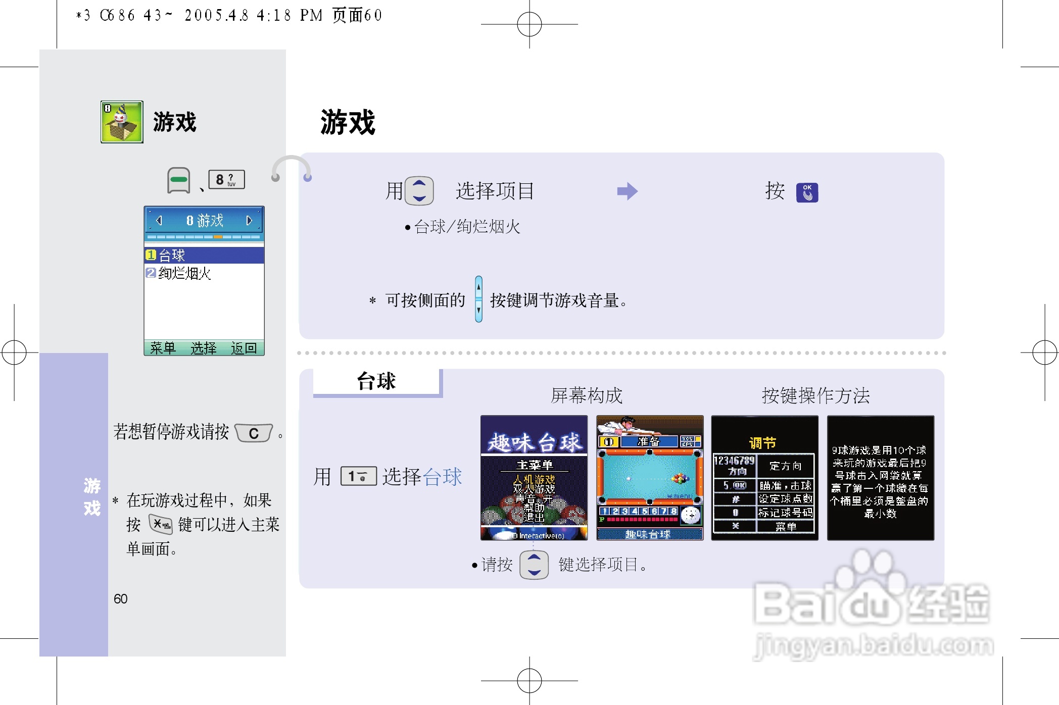Click 菜单 softkey label
The height and width of the screenshot is (705, 1059).
tap(163, 348)
